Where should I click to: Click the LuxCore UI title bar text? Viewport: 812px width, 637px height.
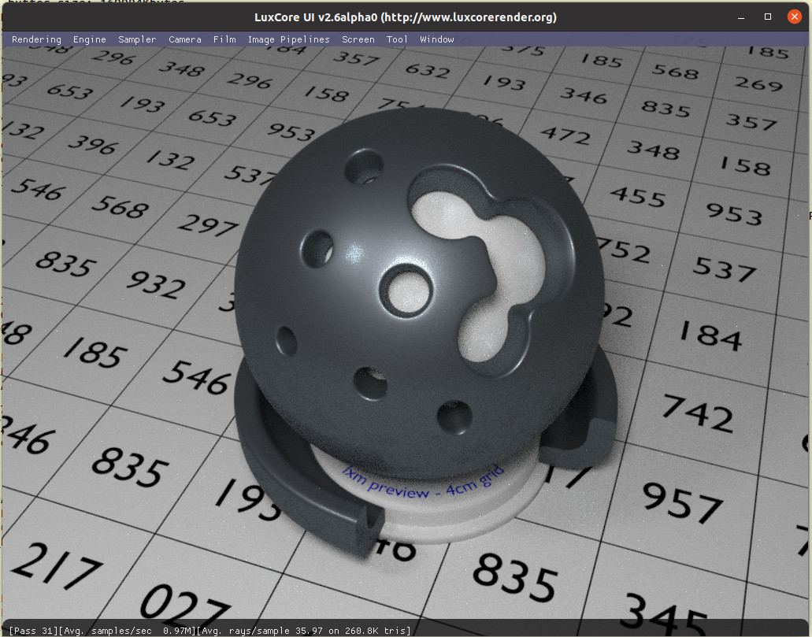tap(406, 17)
